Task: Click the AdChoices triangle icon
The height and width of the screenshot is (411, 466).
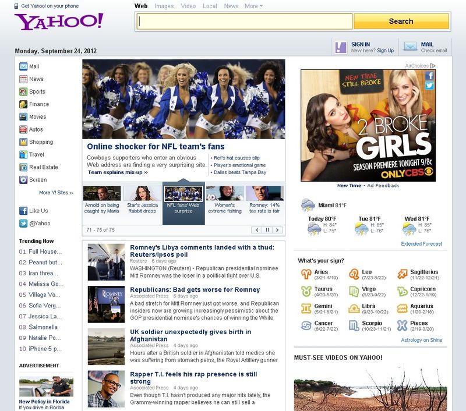Action: 432,66
